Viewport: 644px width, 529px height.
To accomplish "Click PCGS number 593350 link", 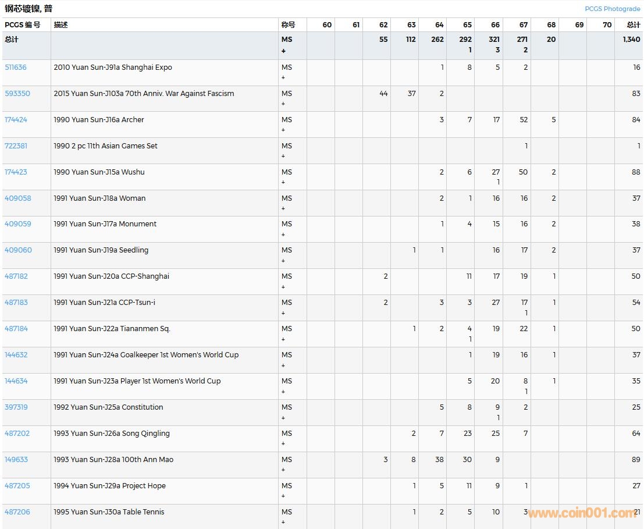I will click(x=17, y=94).
